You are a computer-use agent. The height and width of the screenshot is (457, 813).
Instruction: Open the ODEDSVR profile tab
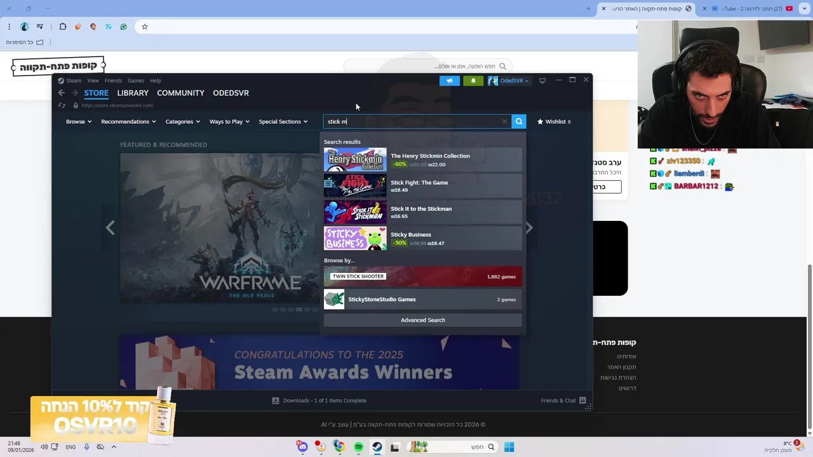[x=231, y=93]
